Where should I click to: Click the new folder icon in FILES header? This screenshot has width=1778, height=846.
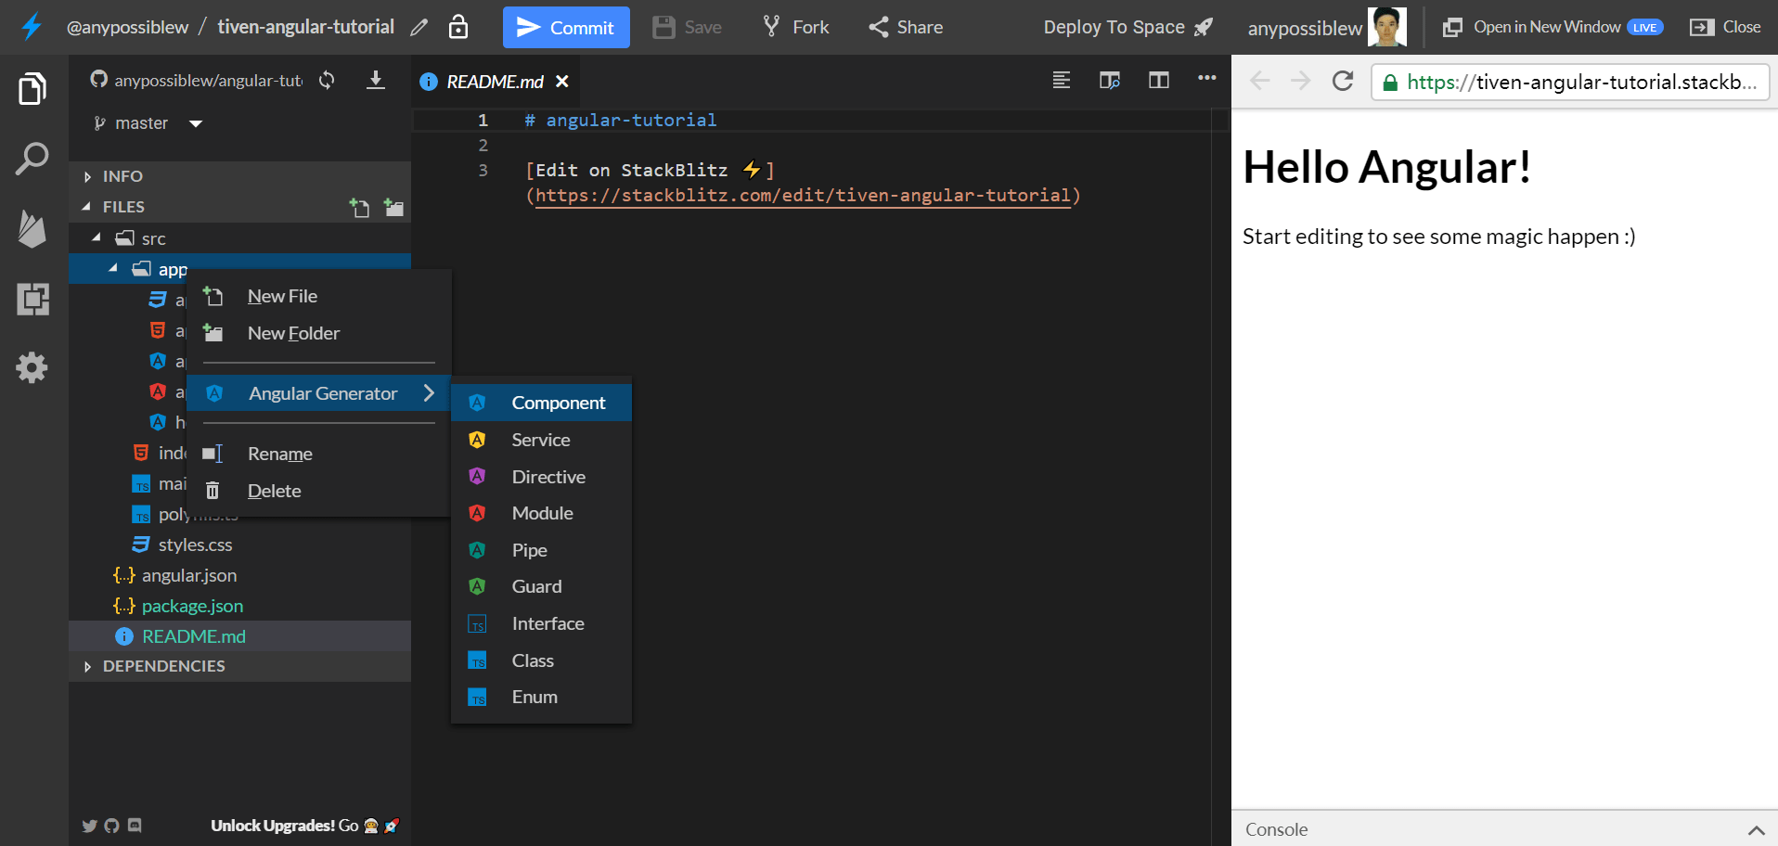tap(394, 207)
